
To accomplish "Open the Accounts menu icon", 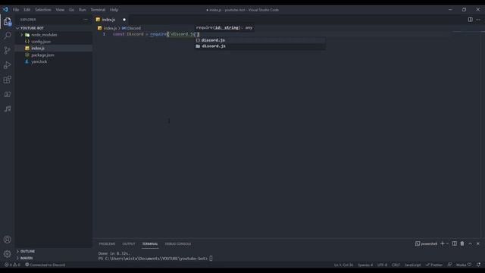I will point(8,240).
